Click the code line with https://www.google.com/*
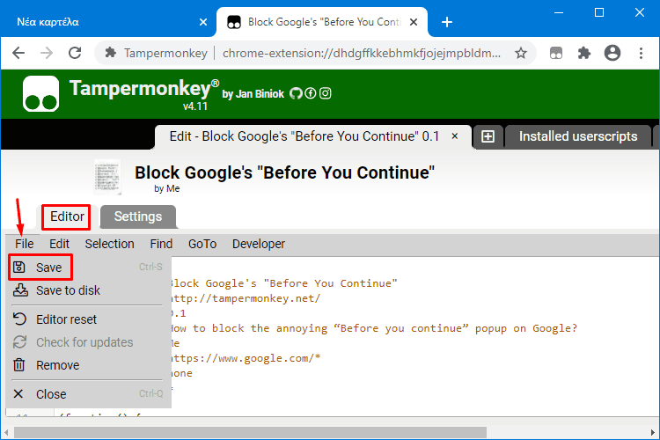Viewport: 660px width, 440px height. (245, 358)
